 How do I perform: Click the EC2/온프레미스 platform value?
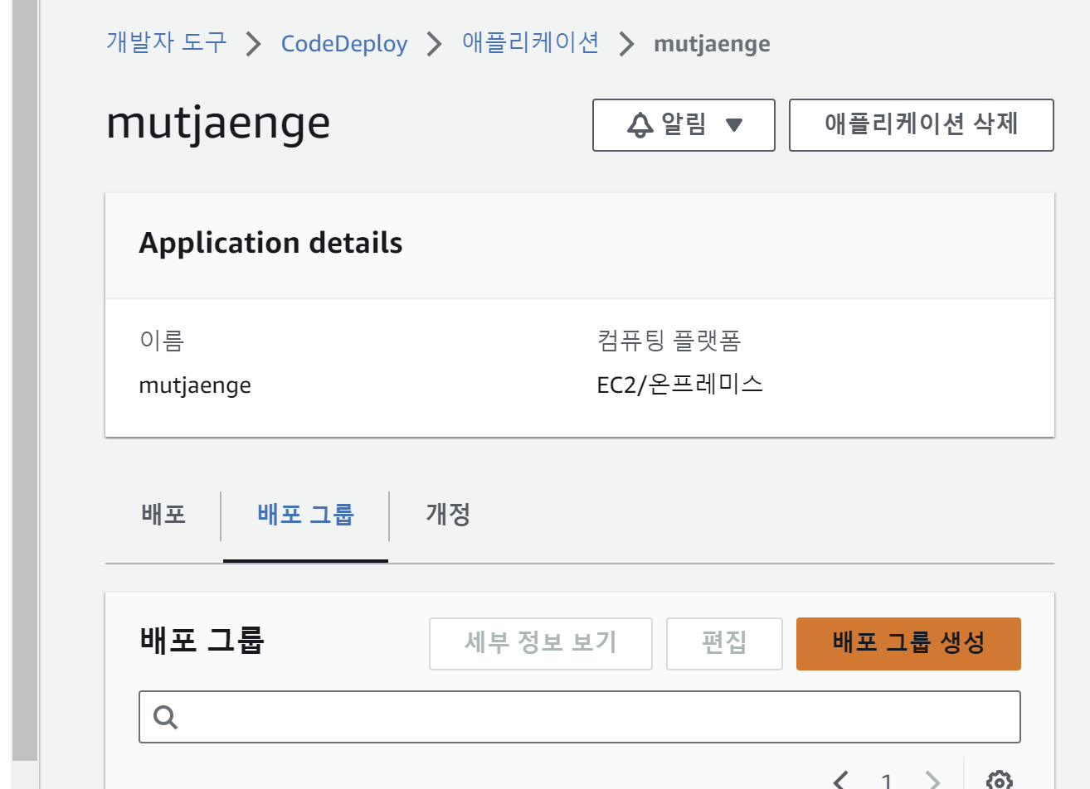680,385
